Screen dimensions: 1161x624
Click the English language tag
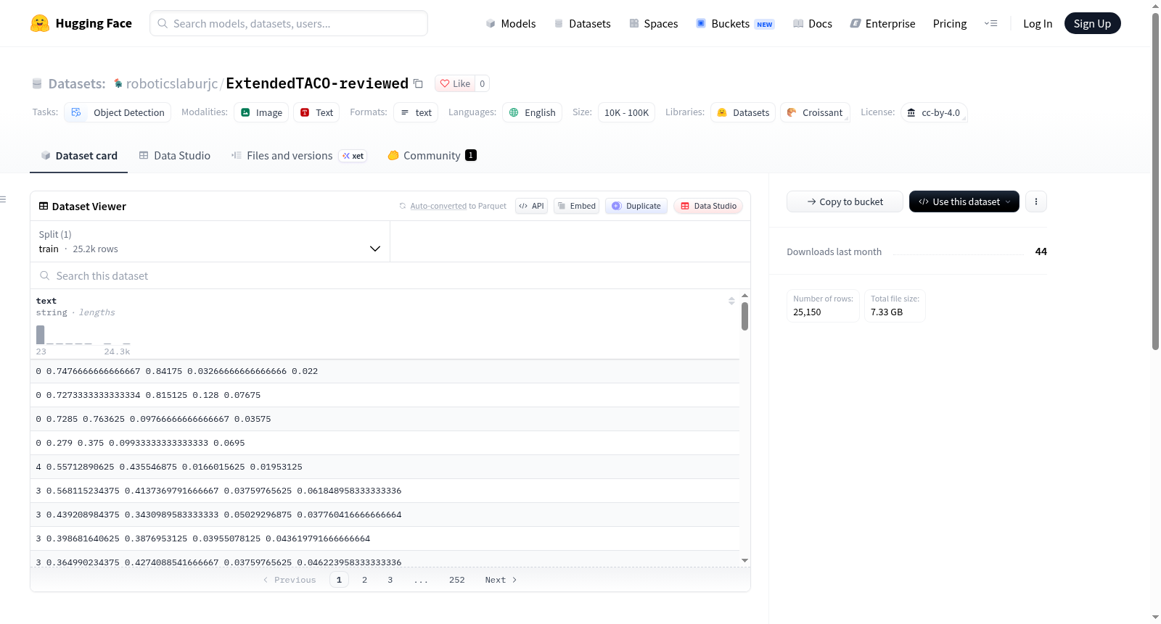tap(532, 112)
